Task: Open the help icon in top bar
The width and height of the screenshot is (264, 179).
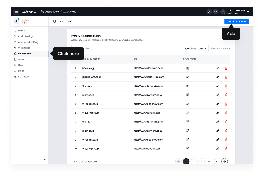Action: [x=209, y=11]
